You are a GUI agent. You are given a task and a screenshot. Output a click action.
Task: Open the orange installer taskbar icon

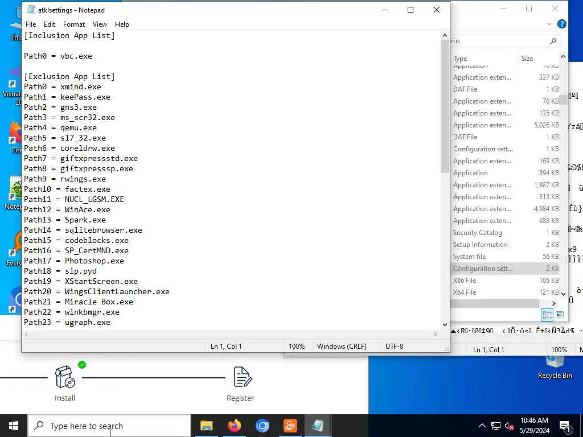pyautogui.click(x=290, y=426)
